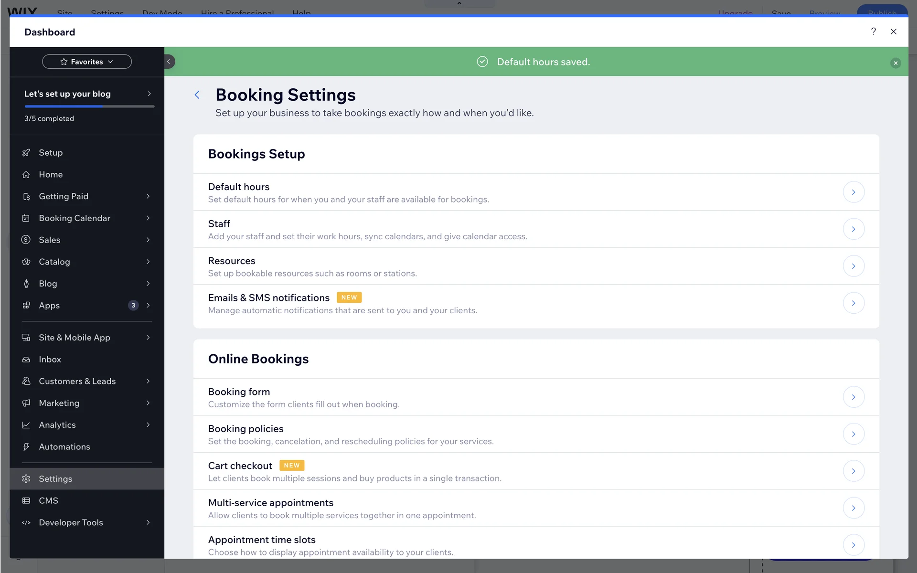
Task: Click blog setup progress bar
Action: (89, 106)
